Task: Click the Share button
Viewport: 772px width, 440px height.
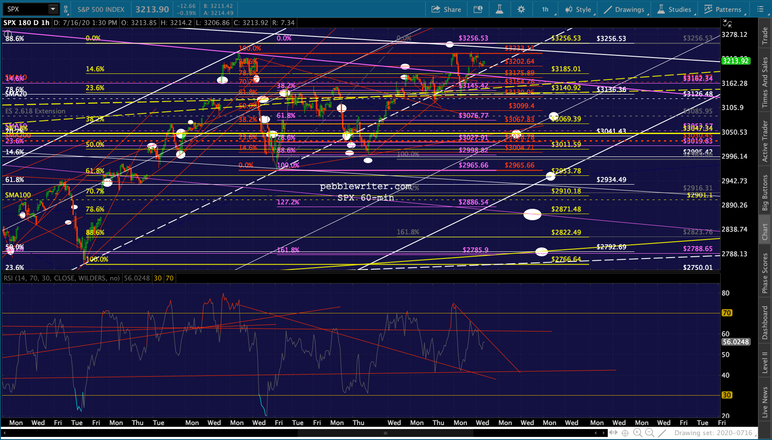Action: (x=446, y=9)
